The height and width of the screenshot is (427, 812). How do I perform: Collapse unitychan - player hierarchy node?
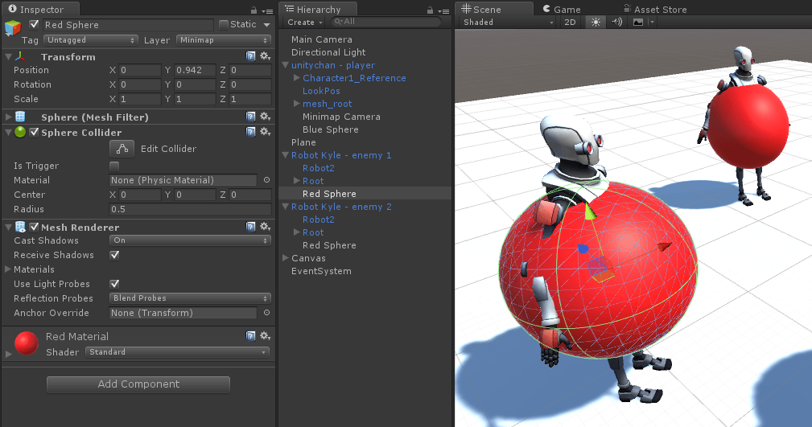point(286,65)
